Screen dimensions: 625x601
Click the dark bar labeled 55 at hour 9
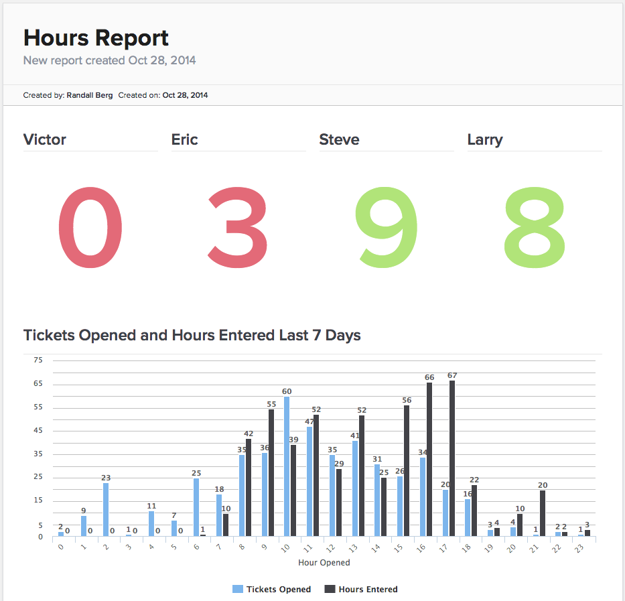click(271, 472)
